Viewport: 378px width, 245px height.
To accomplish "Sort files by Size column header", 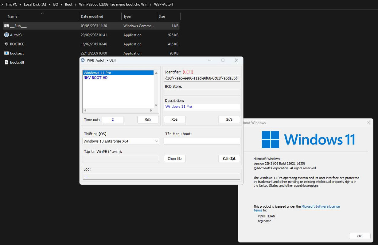I will point(162,16).
